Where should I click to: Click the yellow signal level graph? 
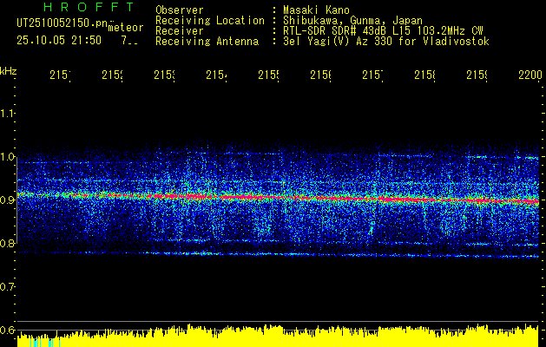tap(278, 337)
